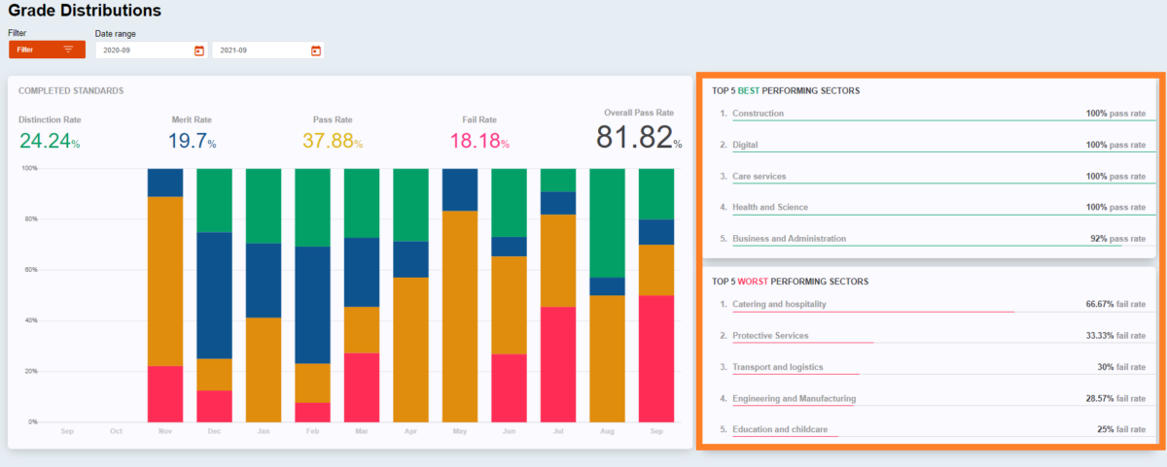Select Business and Administration sector
The width and height of the screenshot is (1167, 467).
(x=789, y=239)
